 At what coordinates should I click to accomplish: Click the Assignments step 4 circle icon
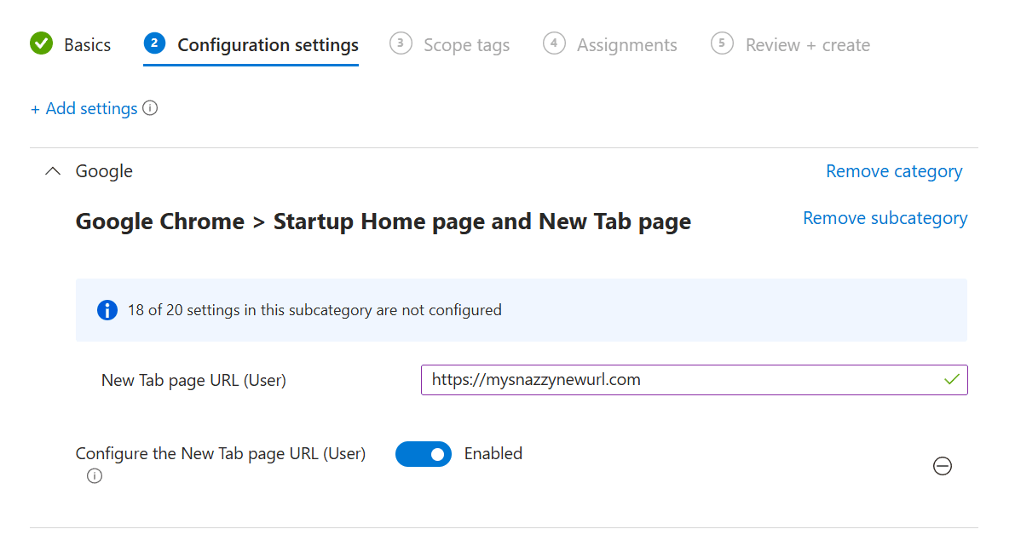click(554, 43)
